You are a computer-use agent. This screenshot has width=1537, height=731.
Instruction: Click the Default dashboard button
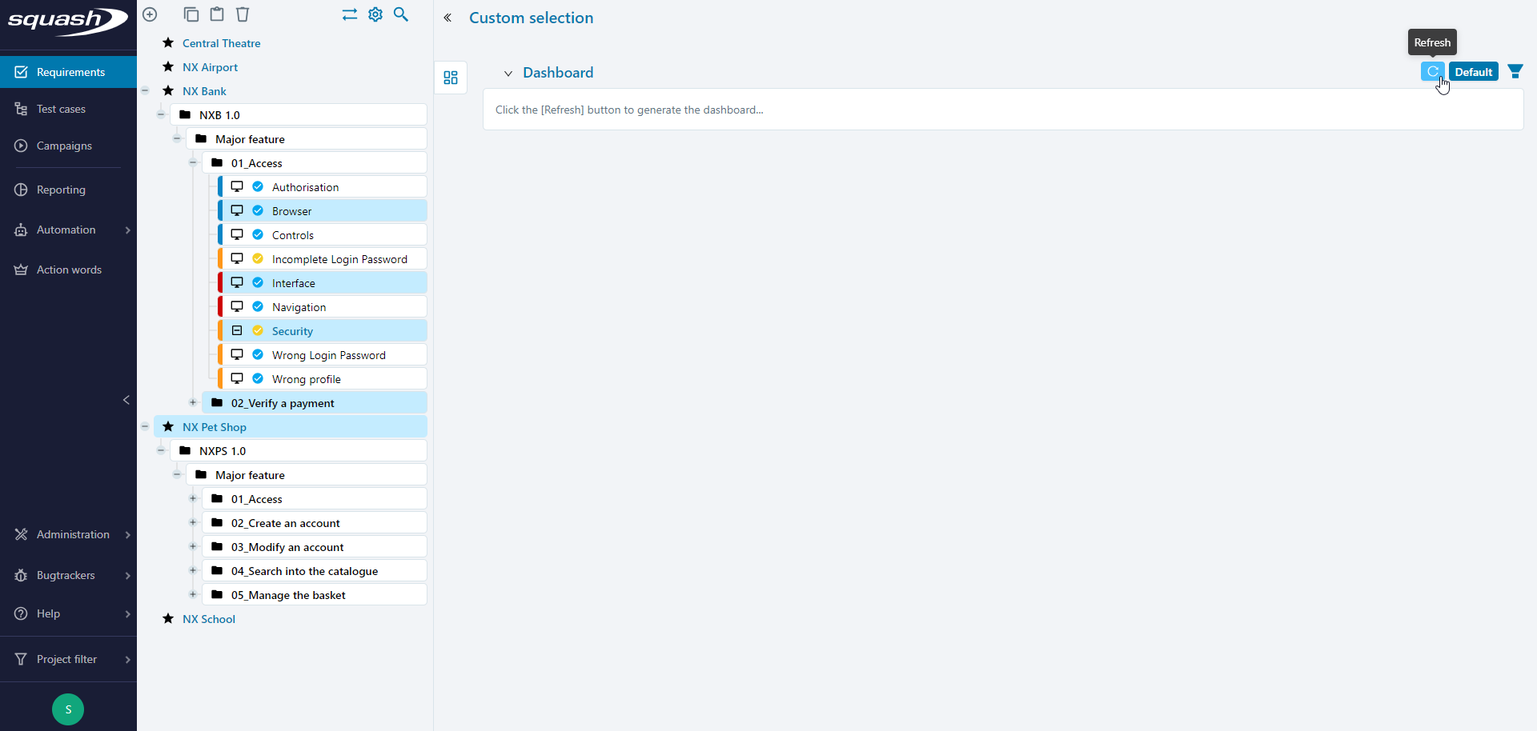point(1474,71)
